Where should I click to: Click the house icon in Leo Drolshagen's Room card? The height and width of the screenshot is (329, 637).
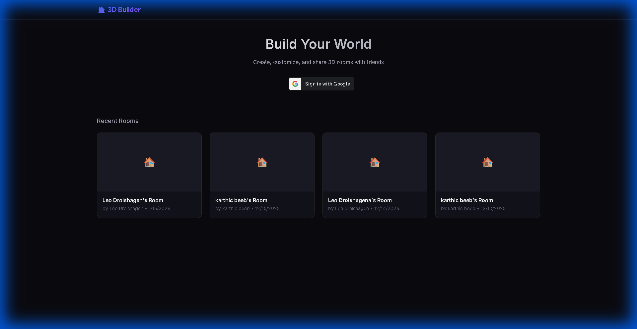point(149,162)
